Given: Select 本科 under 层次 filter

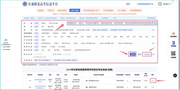Looking at the screenshot, I should point(43,26).
